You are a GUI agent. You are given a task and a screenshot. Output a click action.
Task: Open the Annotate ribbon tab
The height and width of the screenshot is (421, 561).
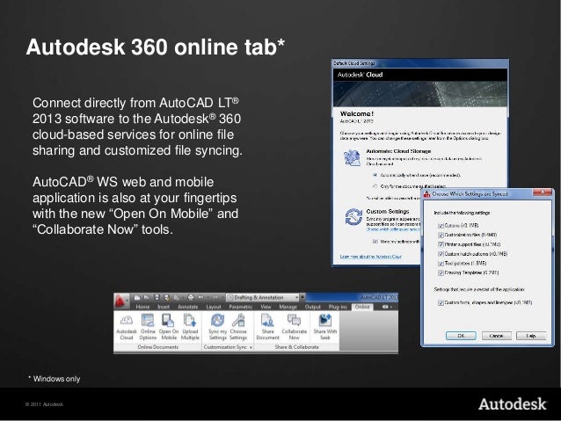click(187, 307)
